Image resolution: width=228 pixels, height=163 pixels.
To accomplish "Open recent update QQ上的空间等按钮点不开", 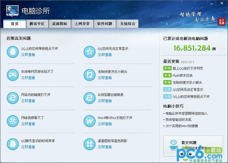I will click(191, 97).
